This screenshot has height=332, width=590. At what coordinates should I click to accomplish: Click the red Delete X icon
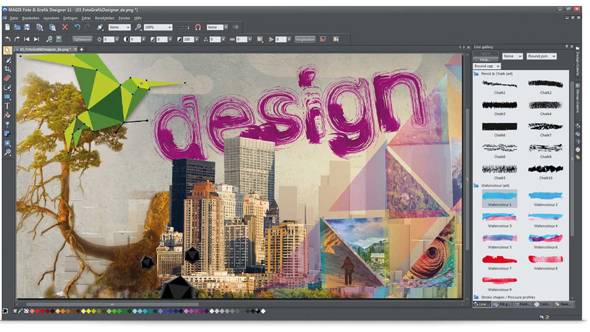[65, 28]
